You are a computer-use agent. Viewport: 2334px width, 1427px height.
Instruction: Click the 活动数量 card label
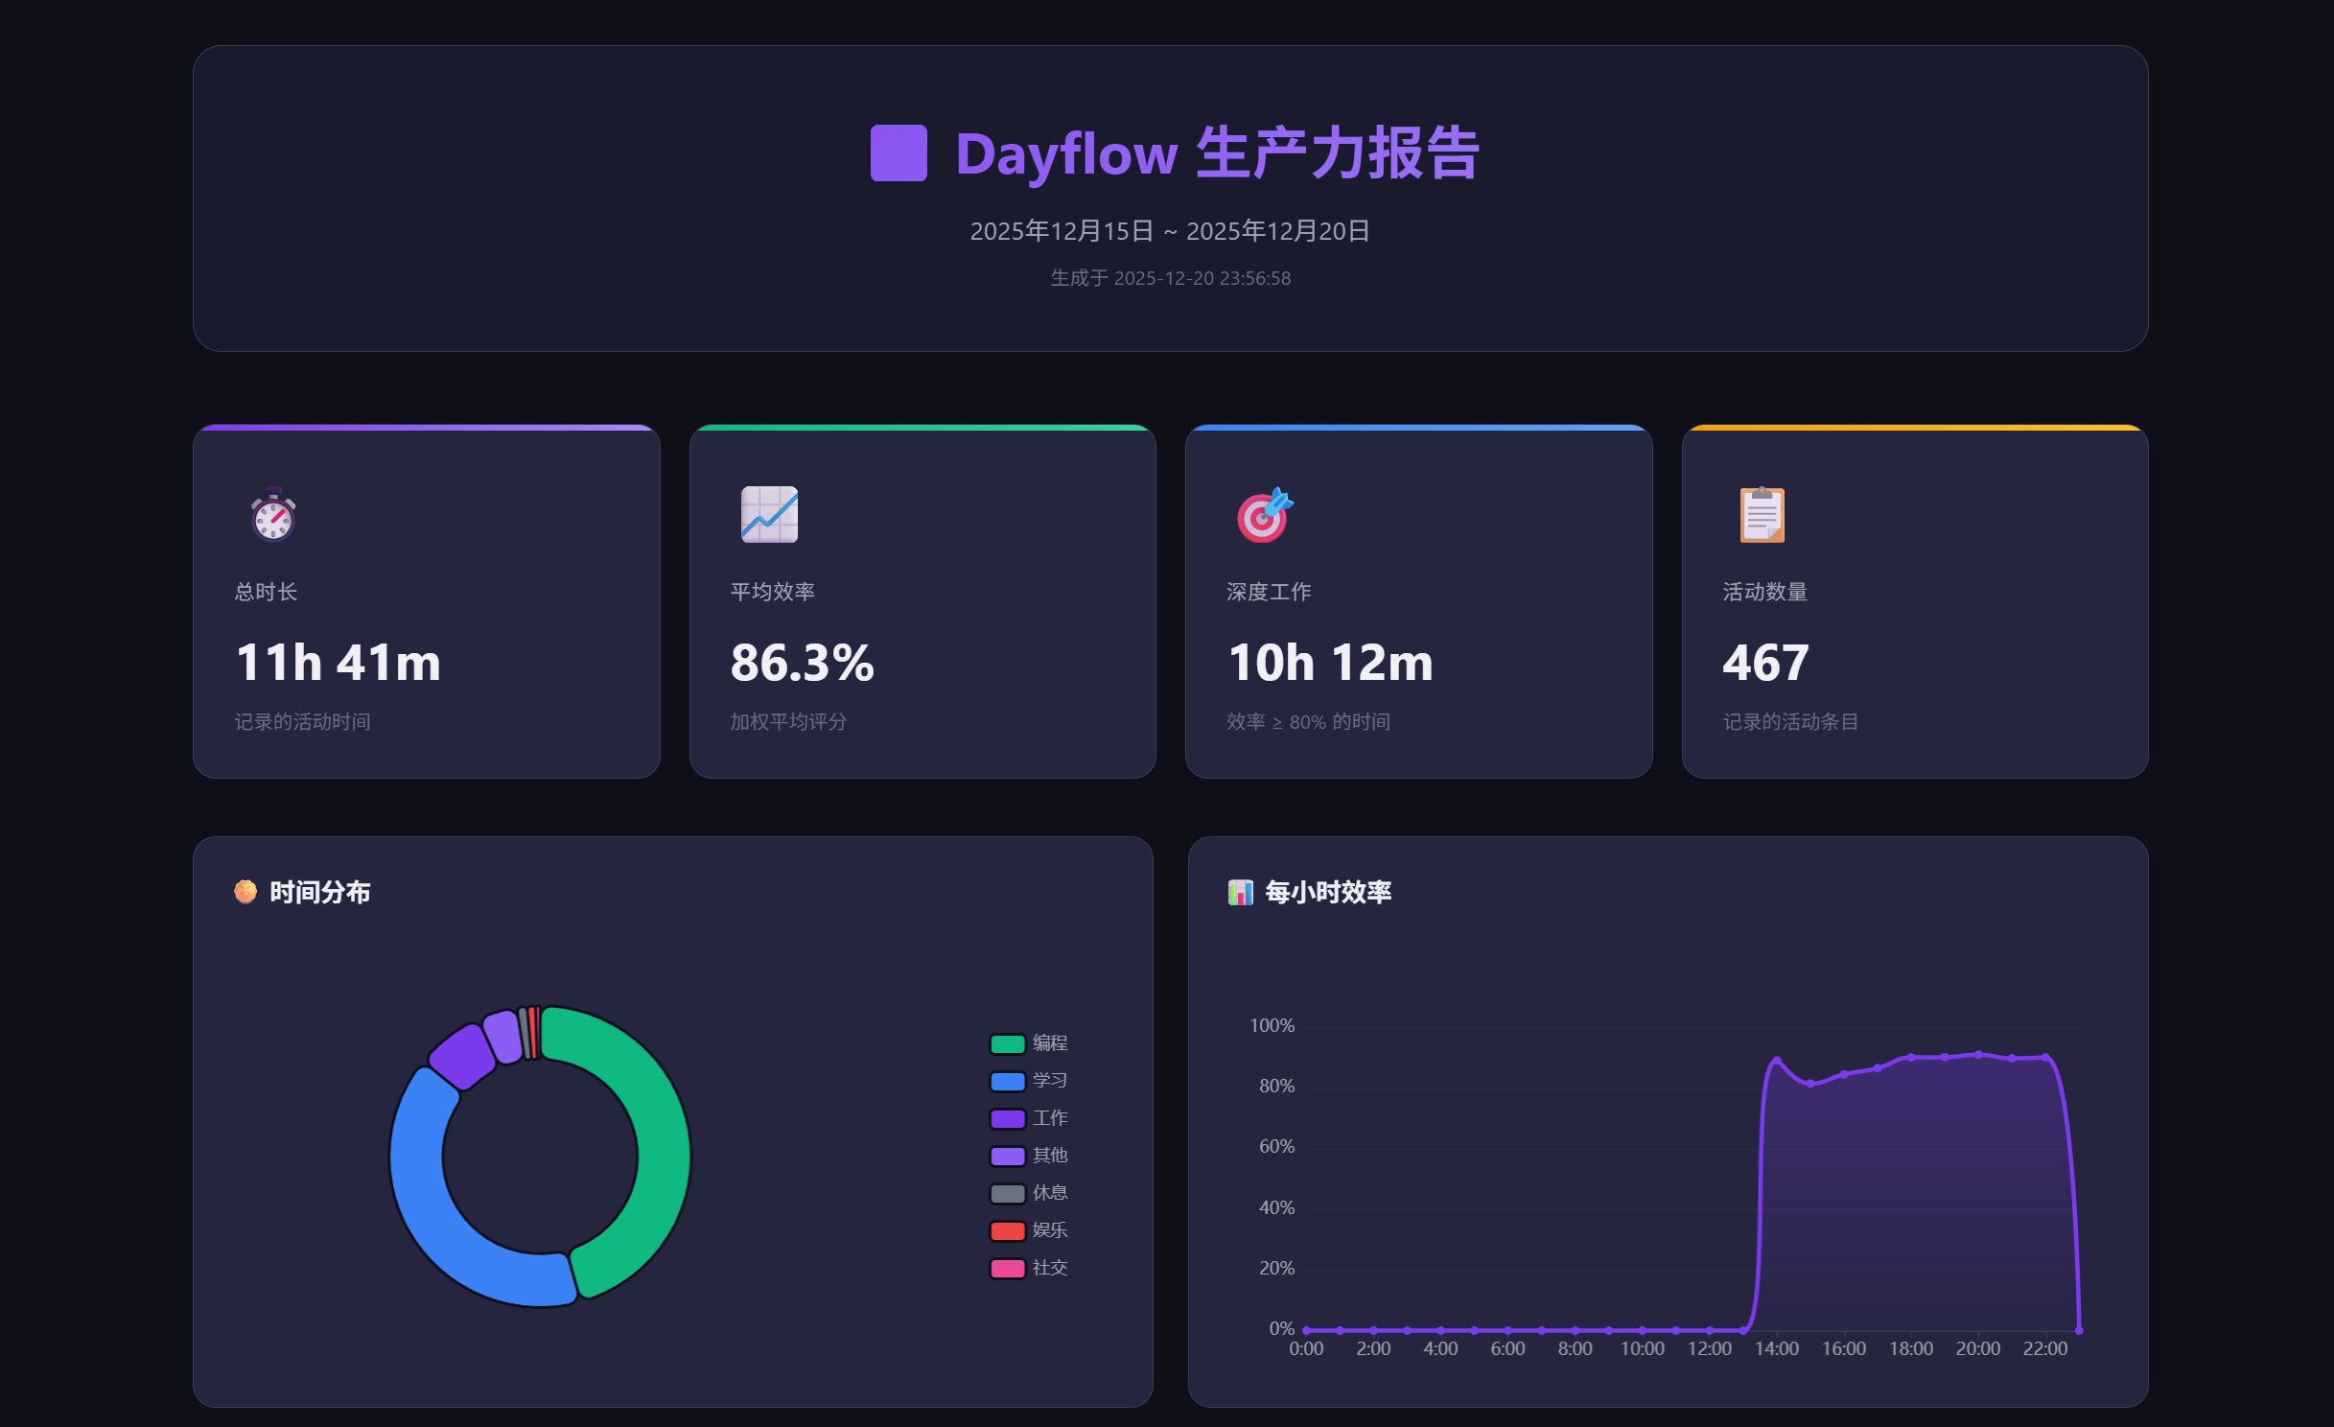1765,592
